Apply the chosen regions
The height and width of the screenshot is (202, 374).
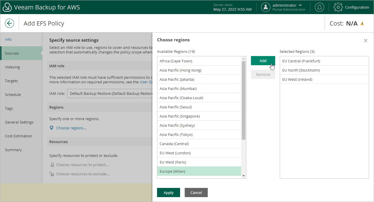click(168, 193)
